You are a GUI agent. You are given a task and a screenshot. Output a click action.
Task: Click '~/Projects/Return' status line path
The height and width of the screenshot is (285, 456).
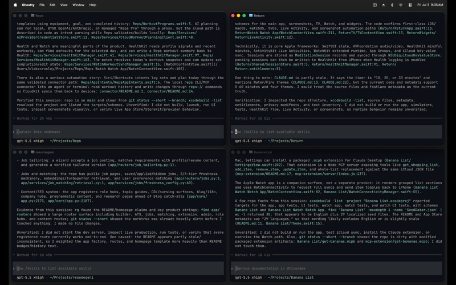[x=286, y=141]
